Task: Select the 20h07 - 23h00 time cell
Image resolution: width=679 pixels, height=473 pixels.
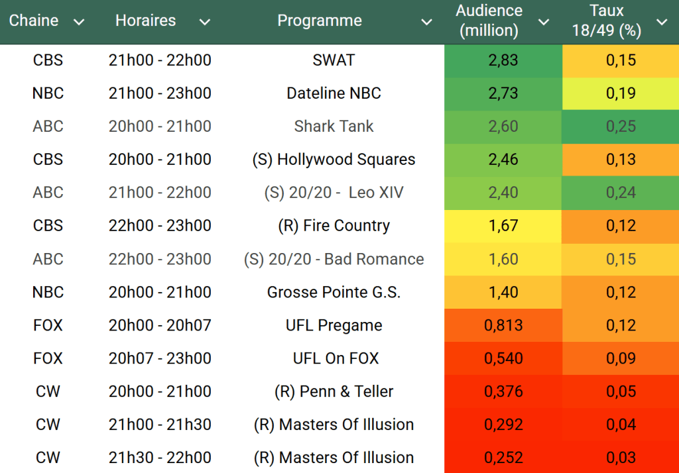Action: (160, 358)
